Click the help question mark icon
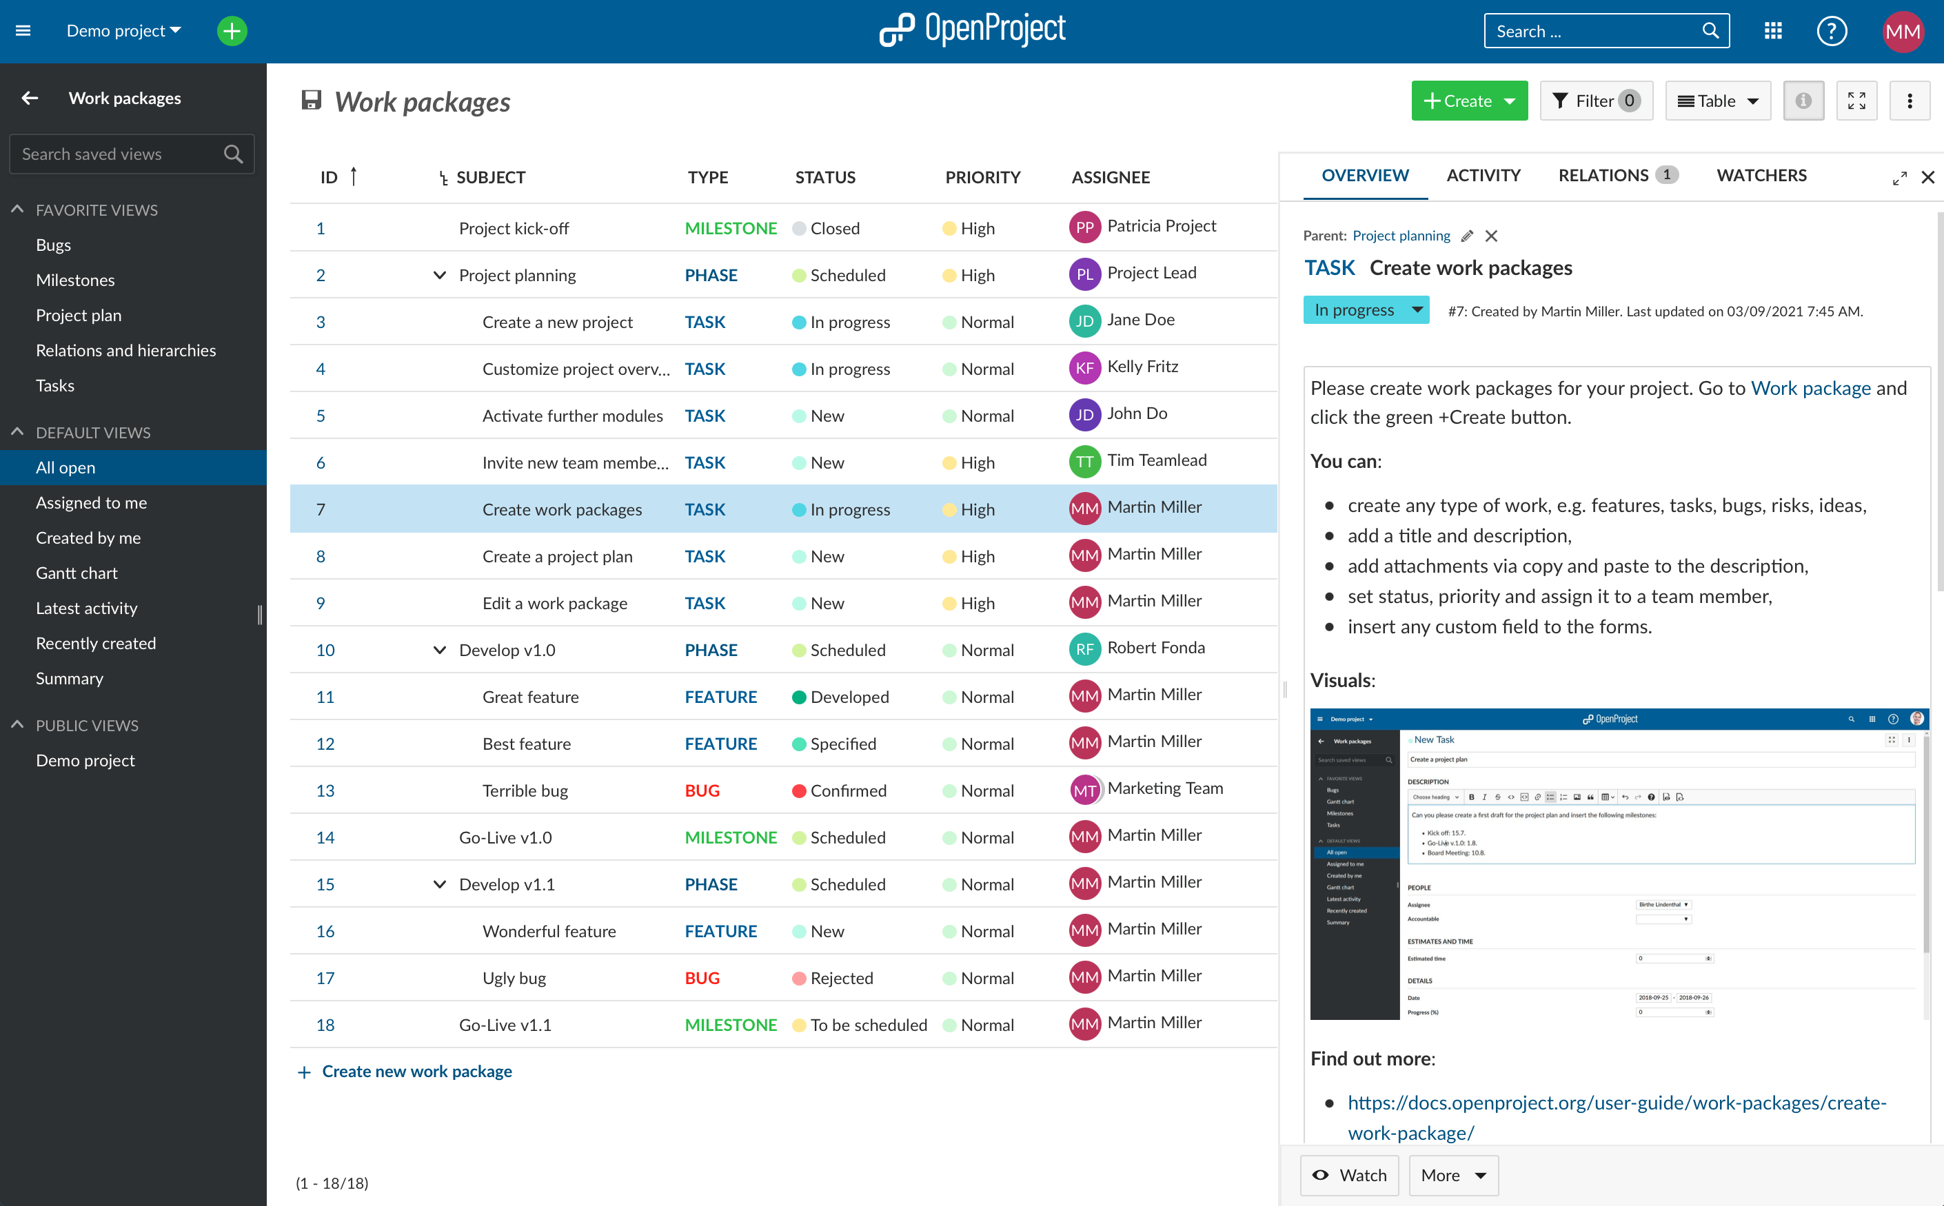Image resolution: width=1944 pixels, height=1206 pixels. (x=1832, y=31)
